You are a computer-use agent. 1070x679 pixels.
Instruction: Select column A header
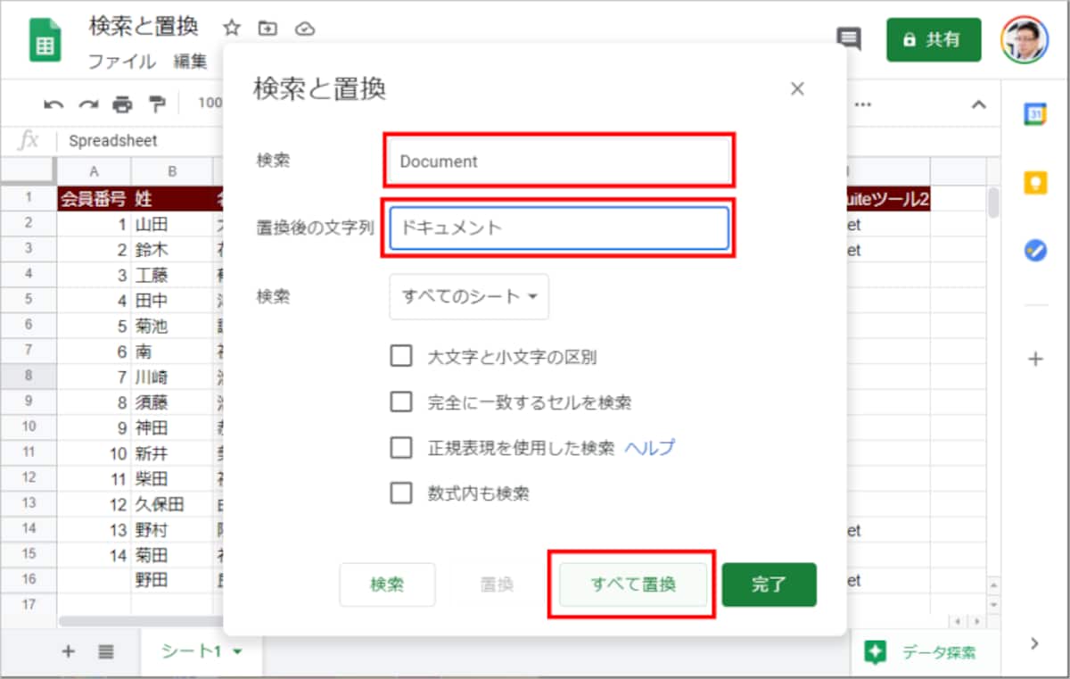tap(94, 171)
